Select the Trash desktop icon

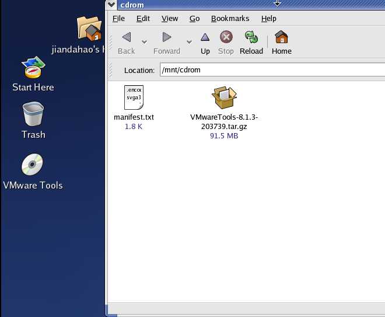point(33,114)
